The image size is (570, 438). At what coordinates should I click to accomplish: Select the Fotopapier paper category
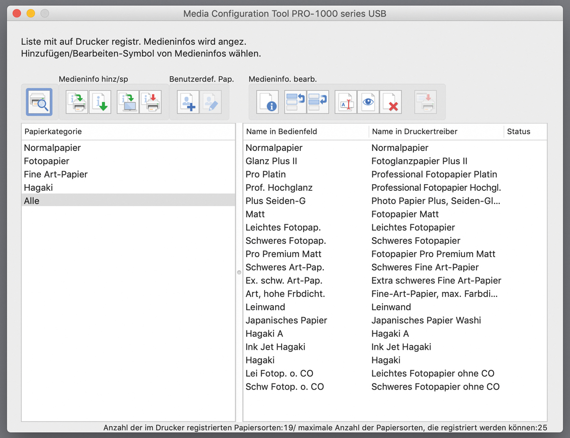pyautogui.click(x=47, y=161)
